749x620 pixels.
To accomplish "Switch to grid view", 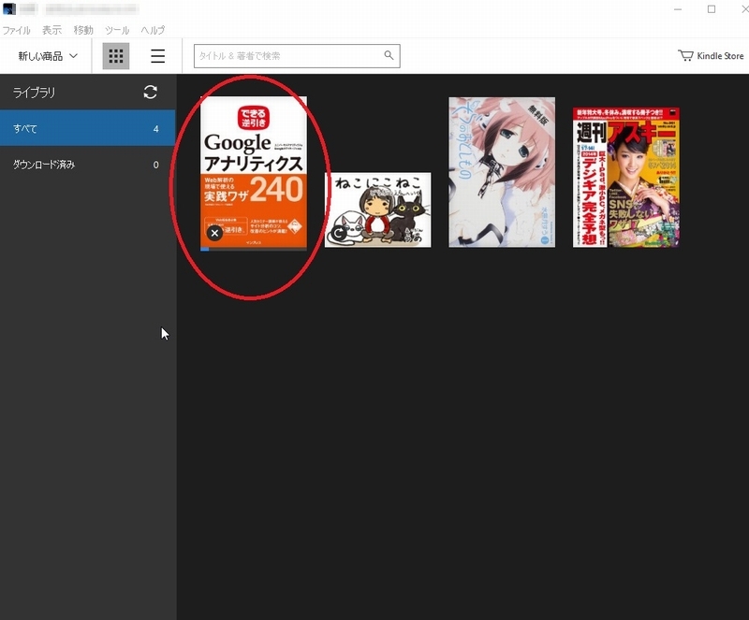I will pyautogui.click(x=116, y=56).
